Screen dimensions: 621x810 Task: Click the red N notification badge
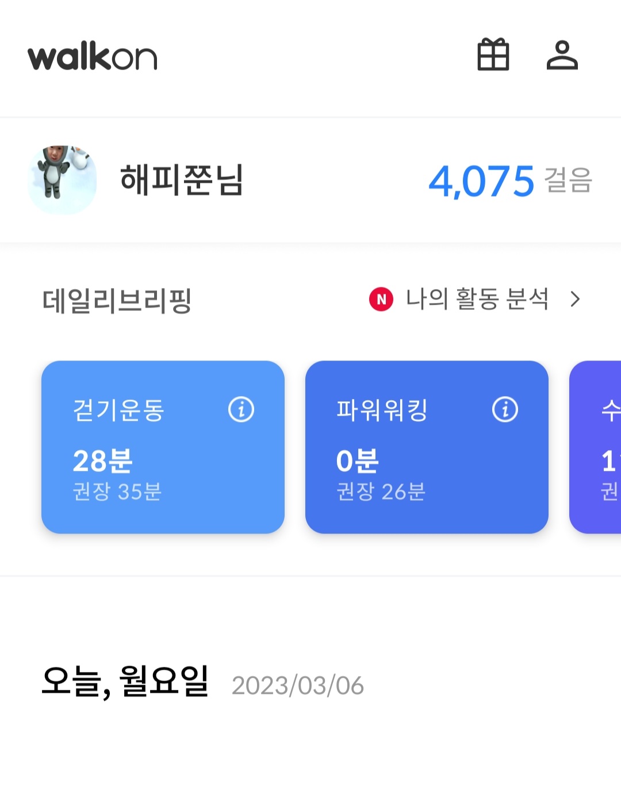pyautogui.click(x=381, y=300)
